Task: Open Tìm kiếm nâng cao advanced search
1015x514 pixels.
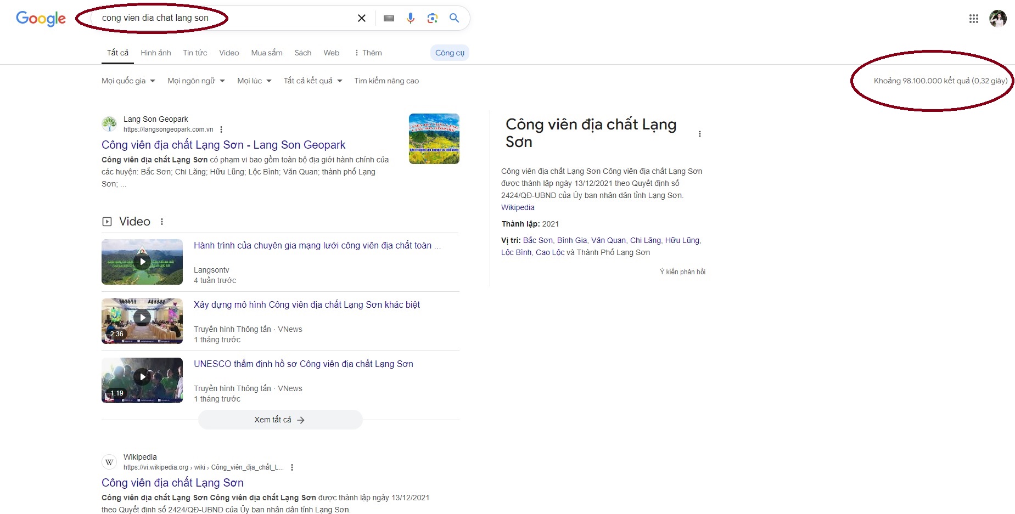Action: coord(386,81)
